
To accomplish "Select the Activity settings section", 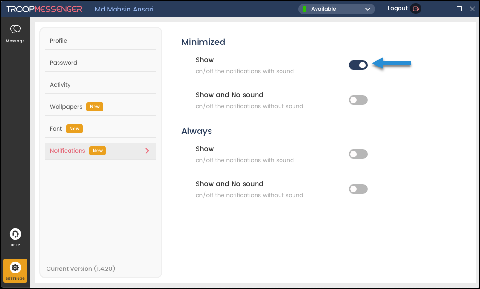I will pos(60,85).
